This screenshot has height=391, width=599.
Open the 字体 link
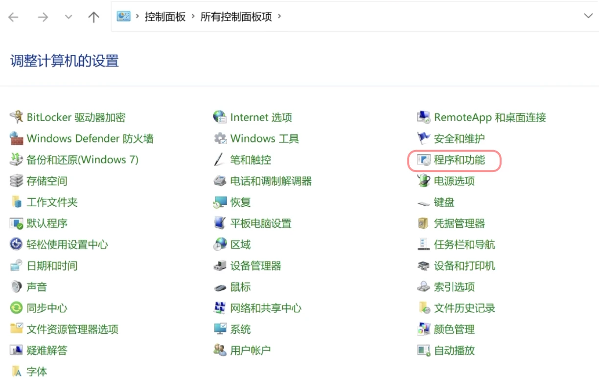click(37, 372)
